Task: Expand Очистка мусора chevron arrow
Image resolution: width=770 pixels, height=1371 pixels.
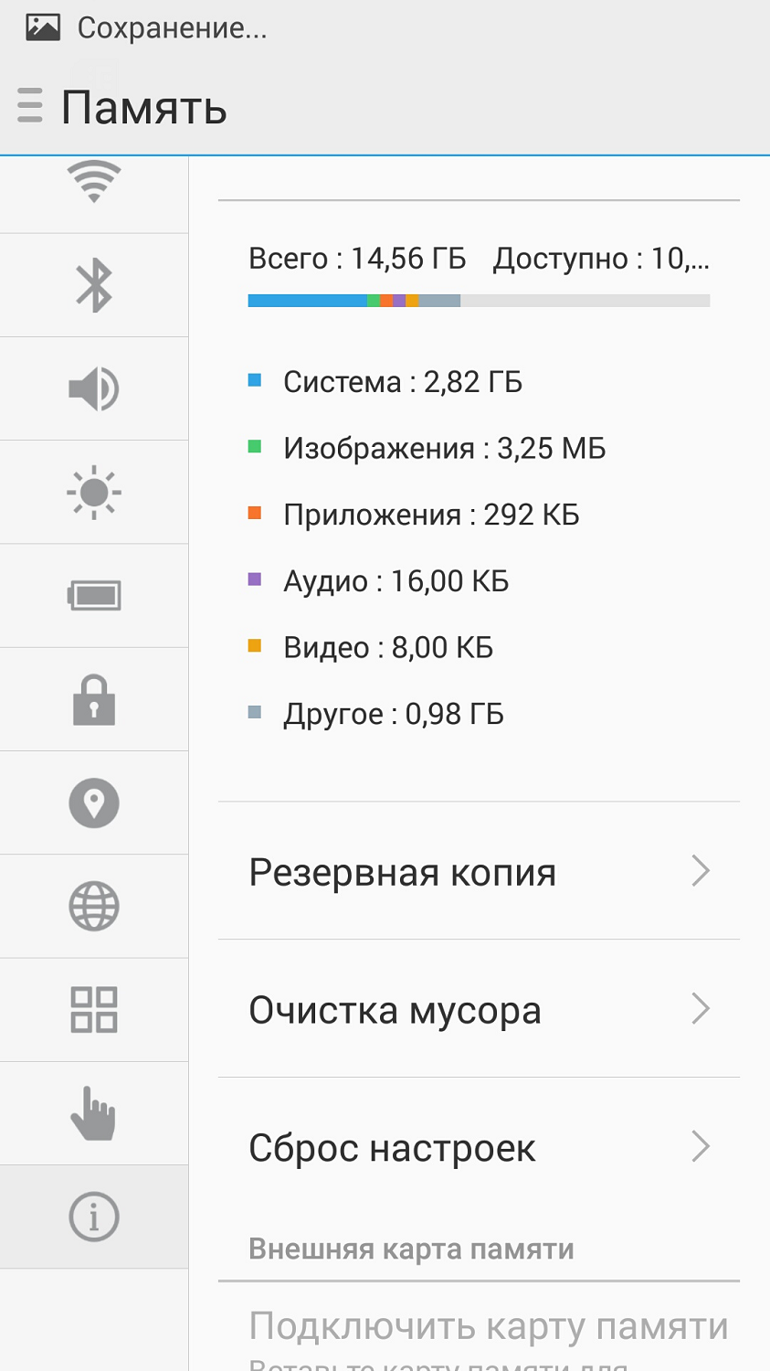Action: tap(700, 1009)
